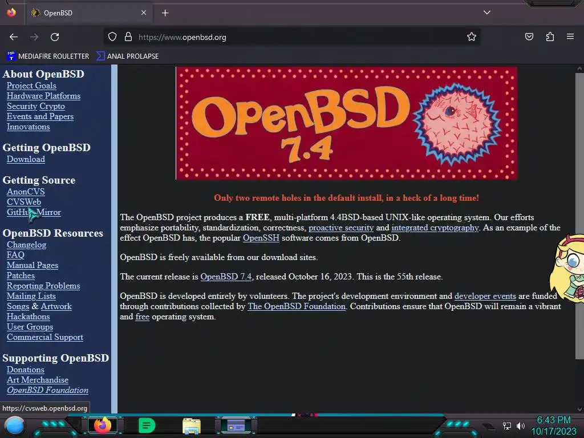The width and height of the screenshot is (584, 438).
Task: Click the Firefox taskbar icon
Action: [103, 425]
